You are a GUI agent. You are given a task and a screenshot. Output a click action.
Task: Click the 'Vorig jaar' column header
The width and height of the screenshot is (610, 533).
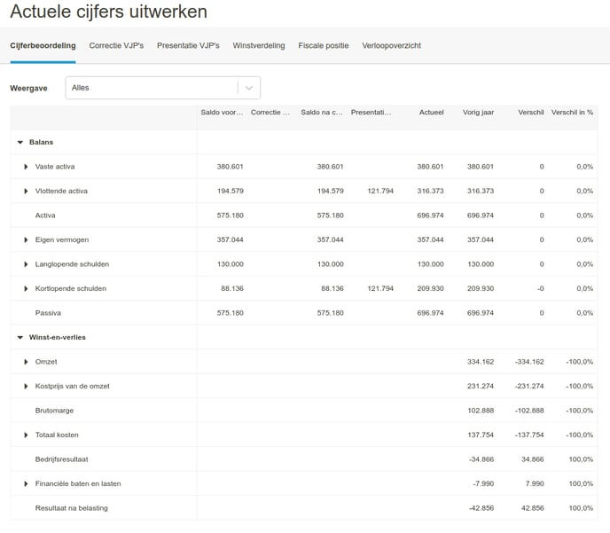(x=478, y=113)
